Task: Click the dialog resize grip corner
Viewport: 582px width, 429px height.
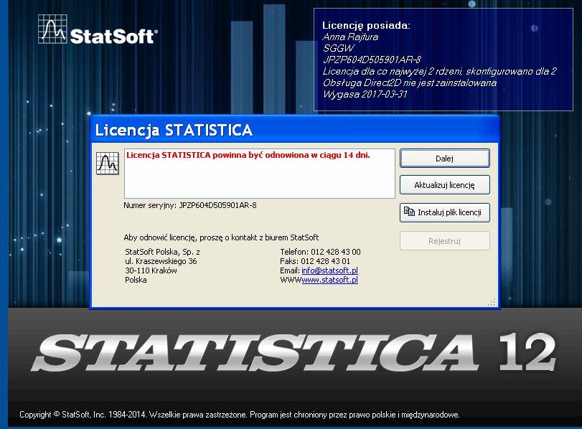Action: tap(492, 303)
